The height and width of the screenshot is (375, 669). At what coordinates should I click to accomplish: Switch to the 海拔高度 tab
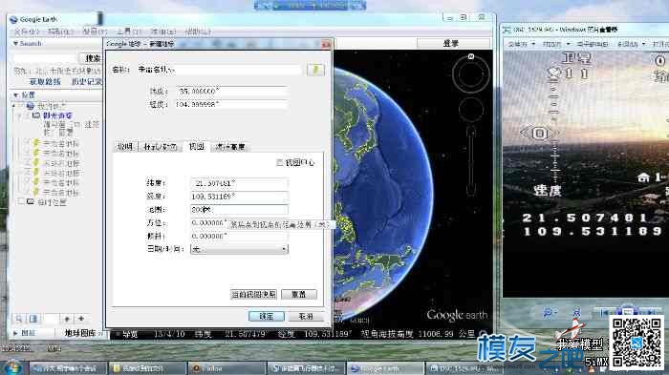230,147
